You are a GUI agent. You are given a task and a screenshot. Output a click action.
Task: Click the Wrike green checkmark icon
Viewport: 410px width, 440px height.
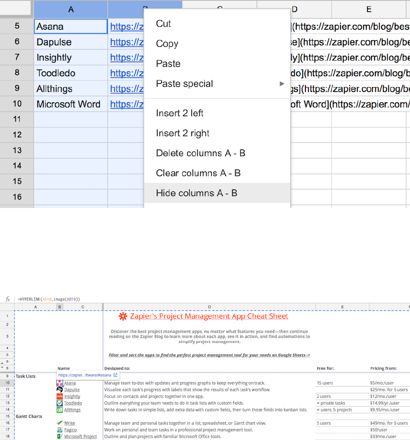pos(60,423)
